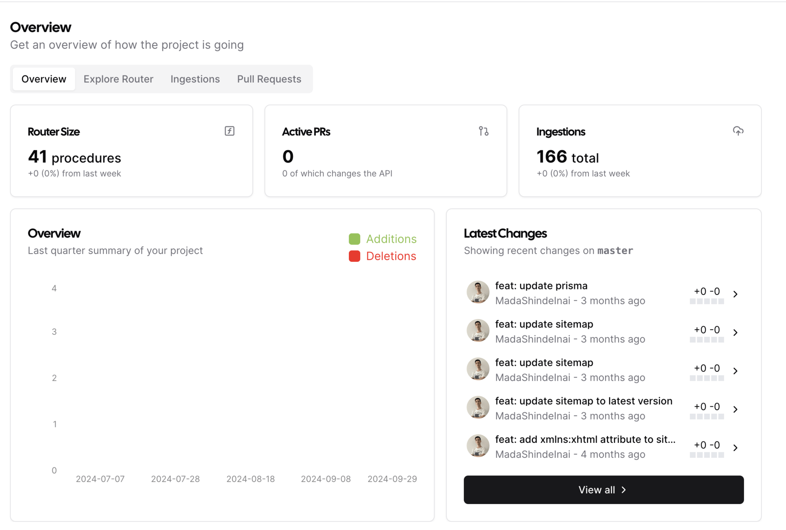Expand chevron for 'add xmlns:xhtml attribute' commit
Screen dimensions: 786x530
735,448
